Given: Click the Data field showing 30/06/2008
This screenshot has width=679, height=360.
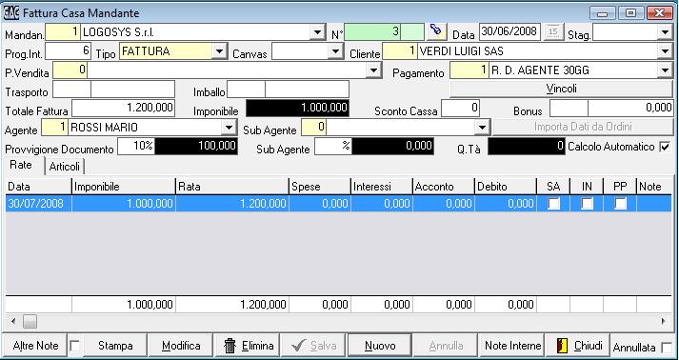Looking at the screenshot, I should click(510, 31).
